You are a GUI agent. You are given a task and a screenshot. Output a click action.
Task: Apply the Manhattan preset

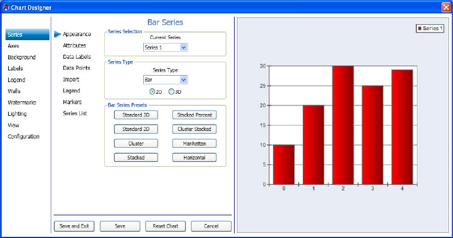194,144
